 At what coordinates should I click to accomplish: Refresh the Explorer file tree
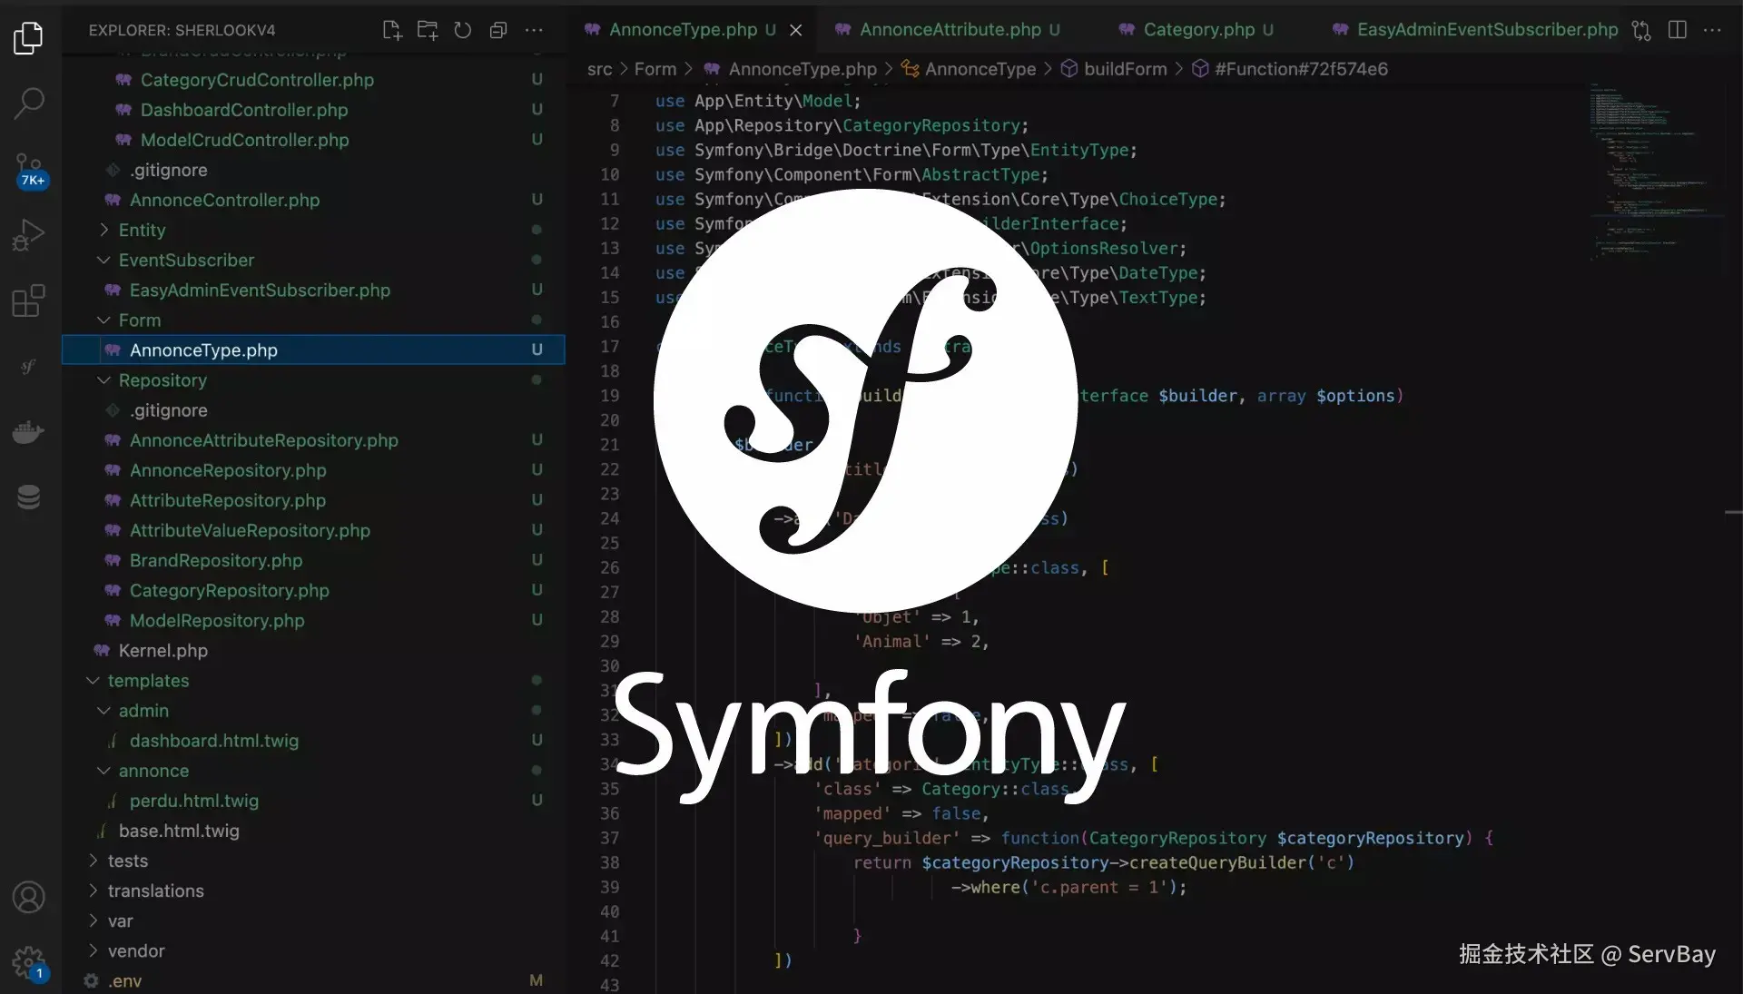tap(463, 30)
